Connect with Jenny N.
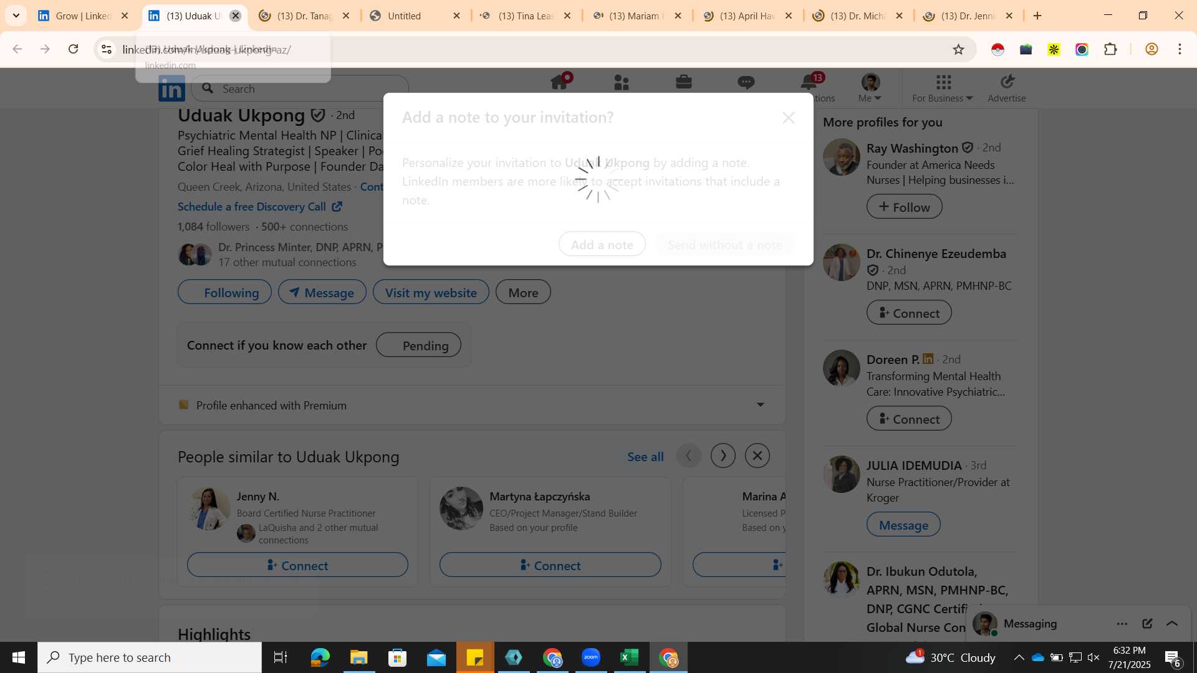 297,565
